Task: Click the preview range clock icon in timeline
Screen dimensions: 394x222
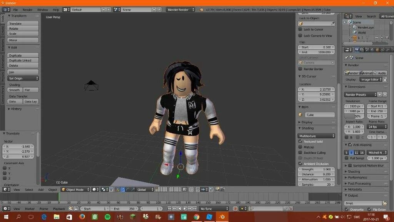Action: pyautogui.click(x=71, y=209)
